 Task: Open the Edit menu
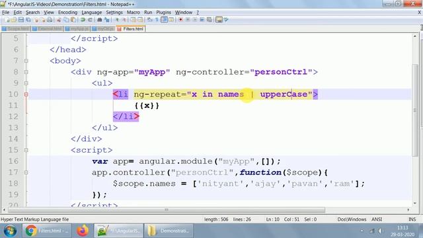pos(18,13)
